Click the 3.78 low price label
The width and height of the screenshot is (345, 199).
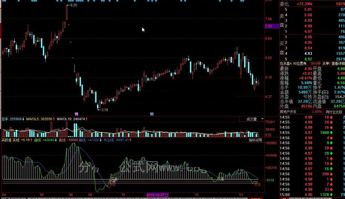click(104, 110)
